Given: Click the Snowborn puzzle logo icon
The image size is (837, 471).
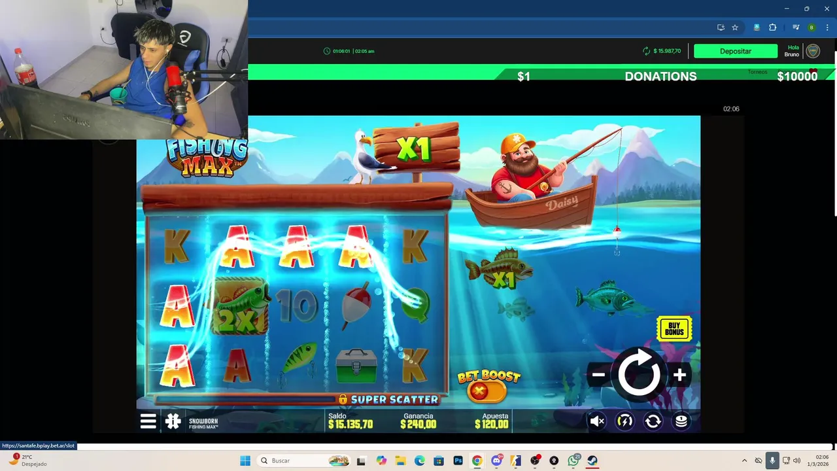Looking at the screenshot, I should (x=173, y=421).
